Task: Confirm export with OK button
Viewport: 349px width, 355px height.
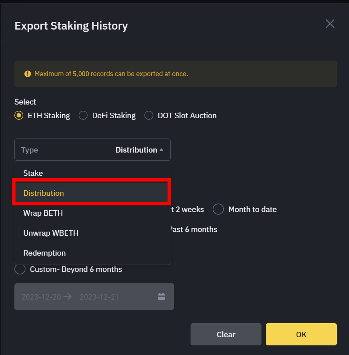Action: click(x=301, y=334)
